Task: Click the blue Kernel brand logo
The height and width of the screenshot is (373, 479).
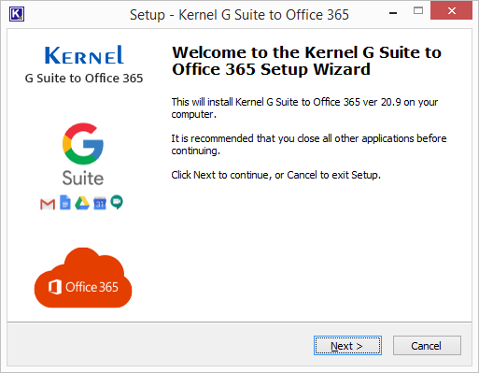Action: (x=84, y=55)
